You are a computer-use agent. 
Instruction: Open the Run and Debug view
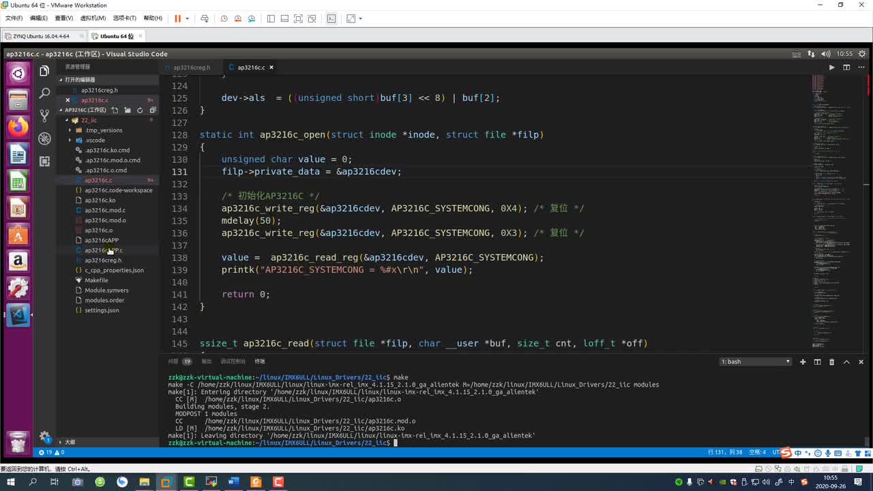tap(44, 138)
